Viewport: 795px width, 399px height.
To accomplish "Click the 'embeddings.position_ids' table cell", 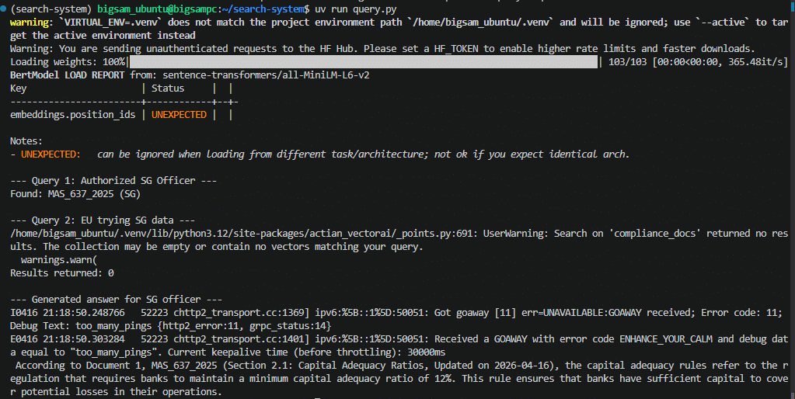I will [x=73, y=114].
